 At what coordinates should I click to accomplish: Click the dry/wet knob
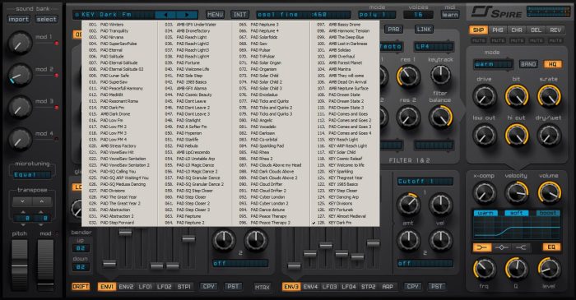click(x=549, y=135)
